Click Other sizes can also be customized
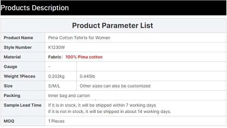Viewport: 227px width, 128px height. coord(115,86)
